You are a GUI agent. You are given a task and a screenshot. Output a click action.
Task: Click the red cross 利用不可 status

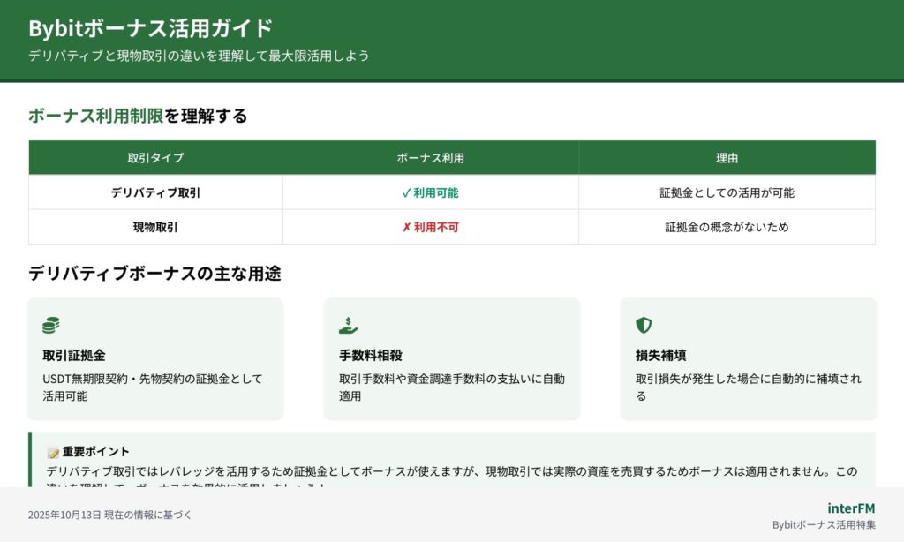coord(430,227)
